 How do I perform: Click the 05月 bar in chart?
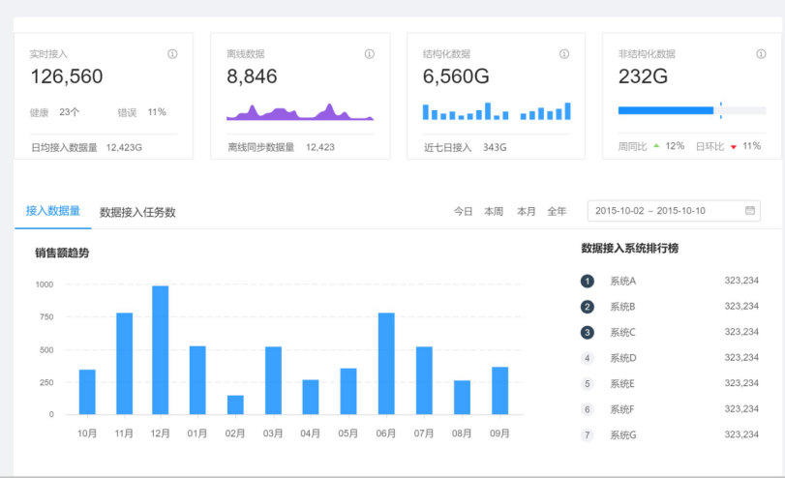tap(348, 392)
